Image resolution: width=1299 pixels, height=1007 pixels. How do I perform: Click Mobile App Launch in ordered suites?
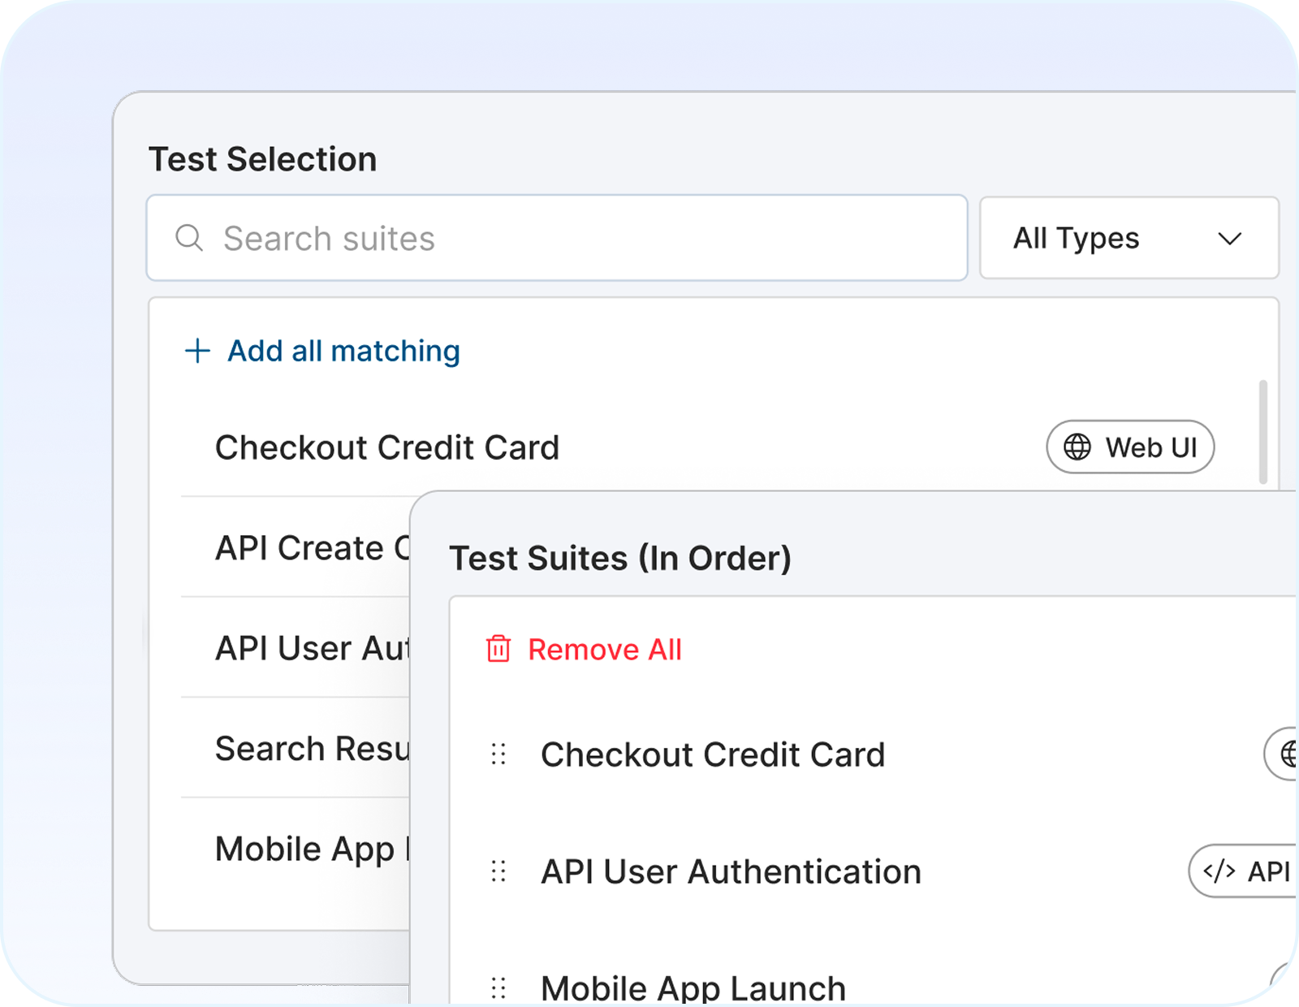[x=693, y=988]
